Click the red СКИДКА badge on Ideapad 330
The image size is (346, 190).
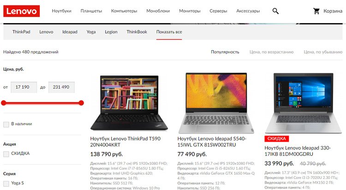276,139
